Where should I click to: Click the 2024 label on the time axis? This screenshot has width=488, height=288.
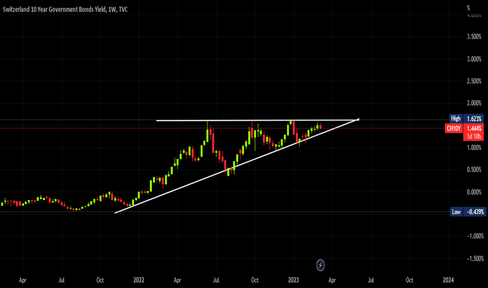click(x=448, y=280)
